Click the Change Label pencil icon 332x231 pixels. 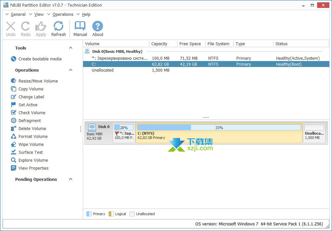coord(14,97)
